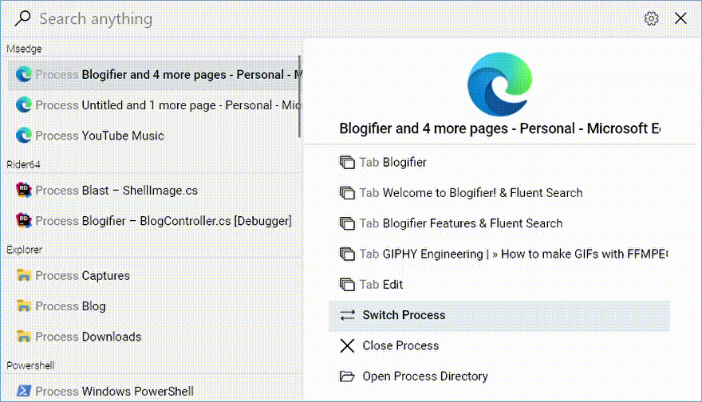This screenshot has width=702, height=402.
Task: Click Edge icon beside Untitled and 1 more page
Action: tap(24, 104)
